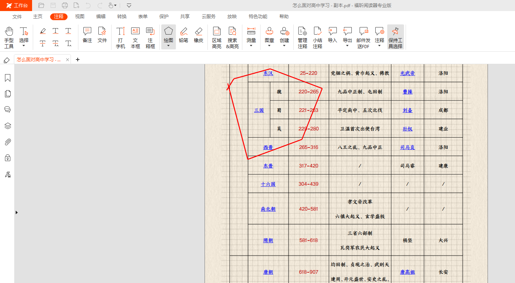Click the 东晋 hyperlink in the table
515x283 pixels.
coord(268,166)
